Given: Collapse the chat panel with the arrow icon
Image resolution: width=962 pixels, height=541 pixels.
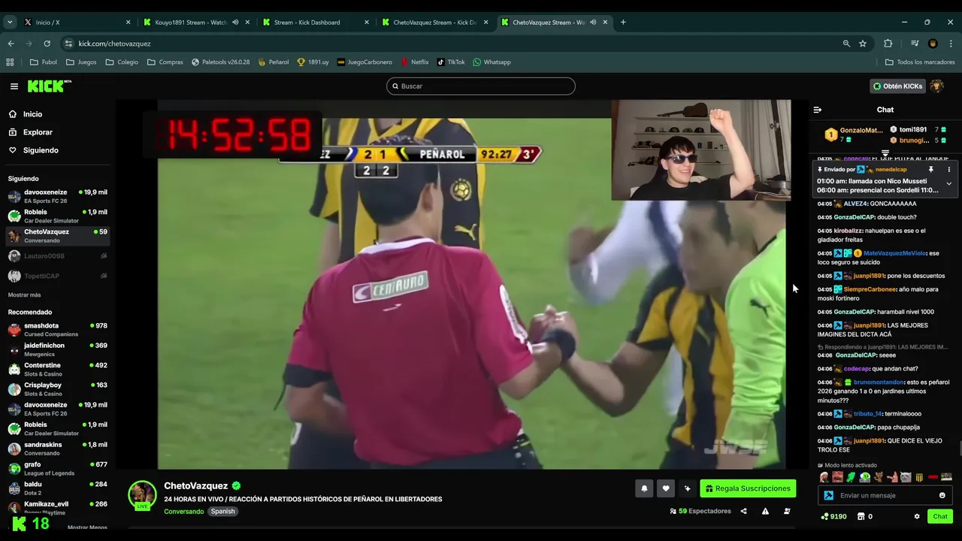Looking at the screenshot, I should (818, 110).
